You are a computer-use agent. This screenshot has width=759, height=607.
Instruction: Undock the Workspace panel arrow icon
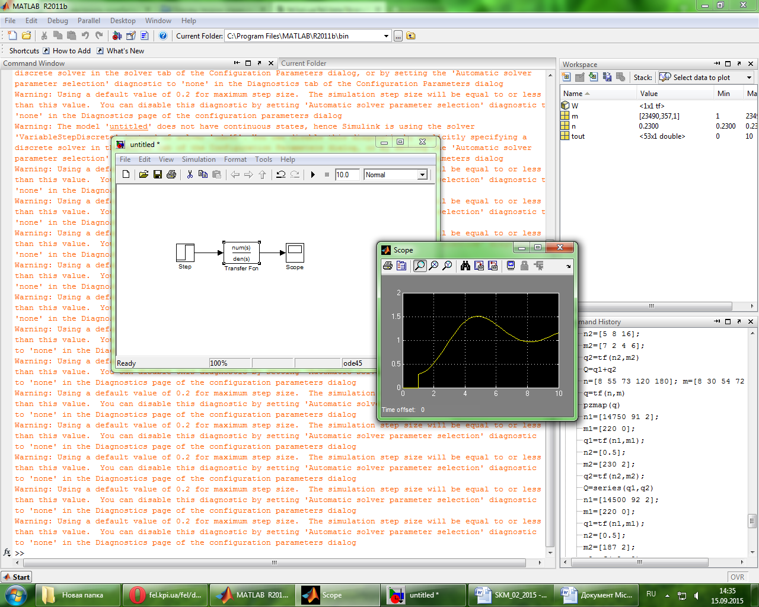coord(739,63)
